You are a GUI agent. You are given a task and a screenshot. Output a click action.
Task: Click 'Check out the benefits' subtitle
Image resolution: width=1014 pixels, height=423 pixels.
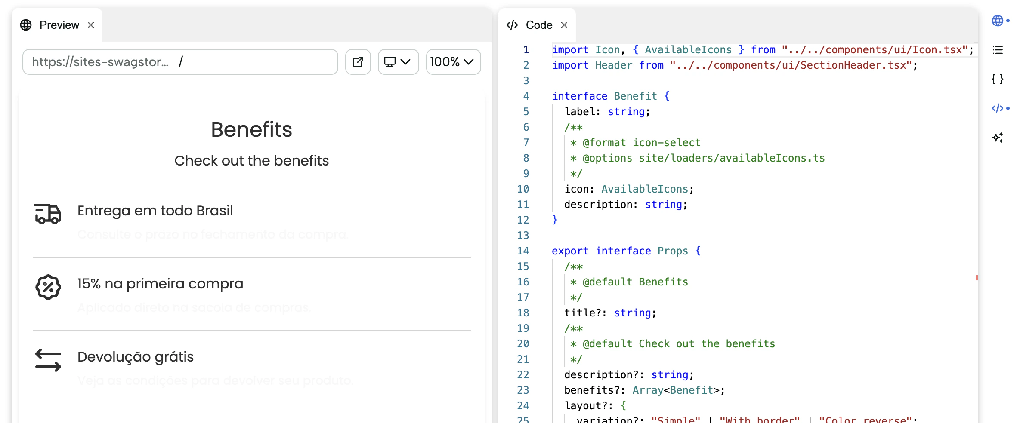click(x=251, y=160)
